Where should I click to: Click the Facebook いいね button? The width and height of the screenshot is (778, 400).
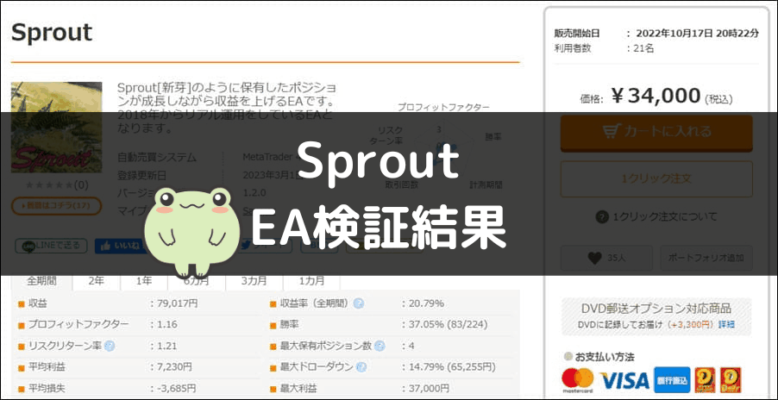pyautogui.click(x=119, y=246)
